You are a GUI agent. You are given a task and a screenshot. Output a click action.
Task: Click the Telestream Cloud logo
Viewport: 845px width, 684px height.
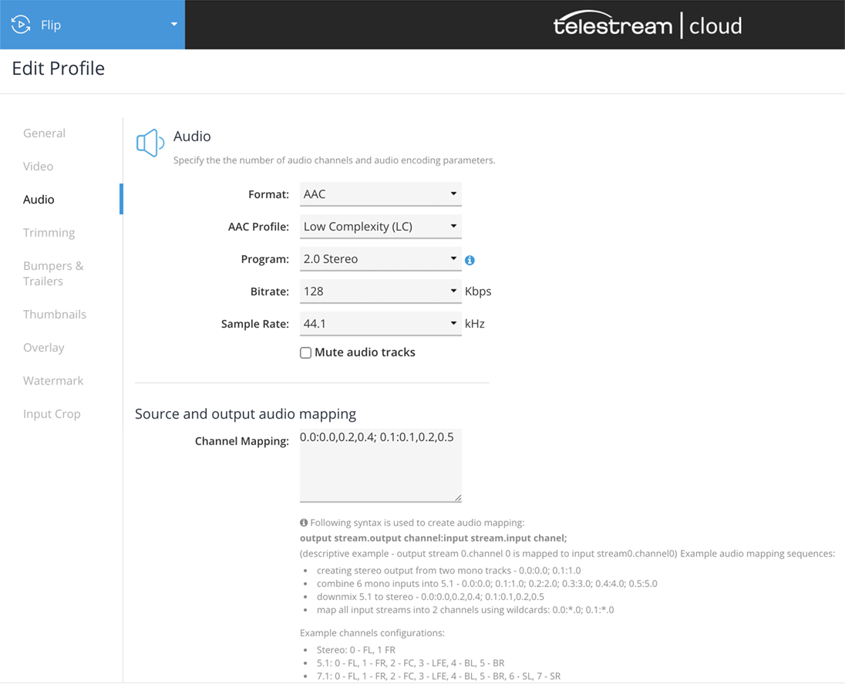point(647,25)
